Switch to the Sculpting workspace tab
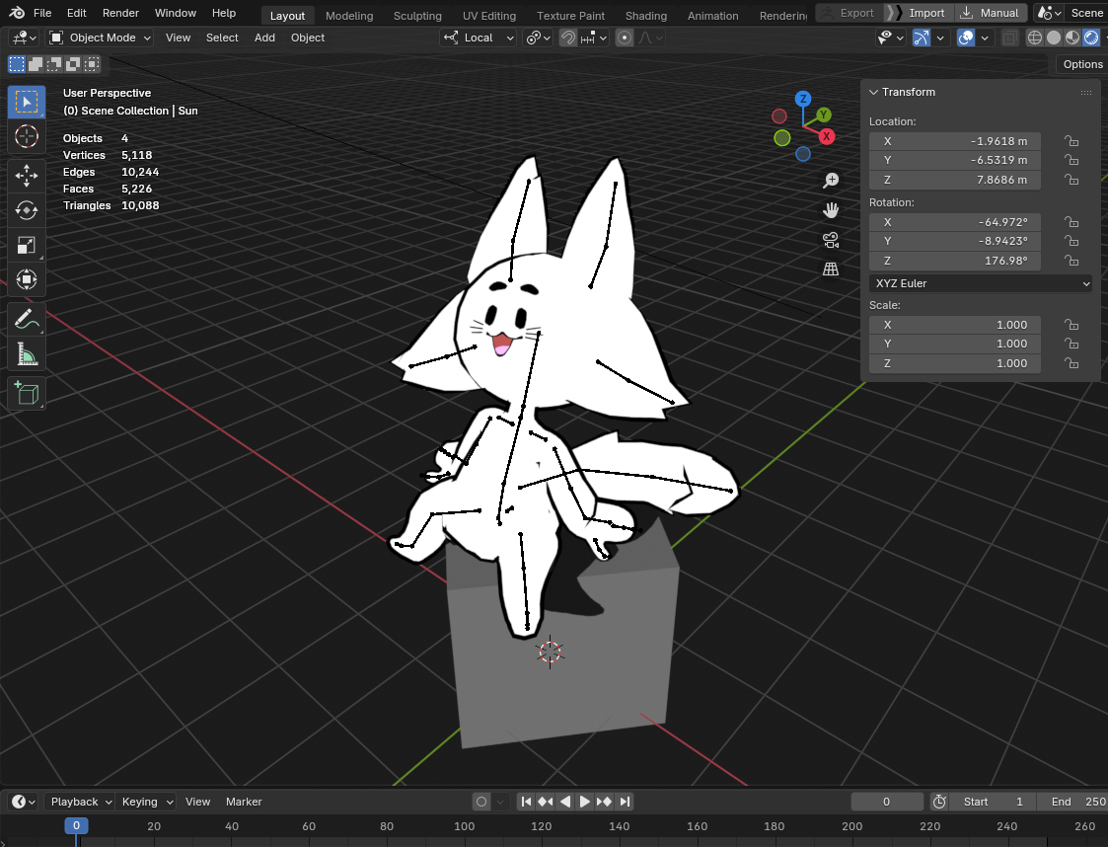The height and width of the screenshot is (847, 1108). click(417, 16)
